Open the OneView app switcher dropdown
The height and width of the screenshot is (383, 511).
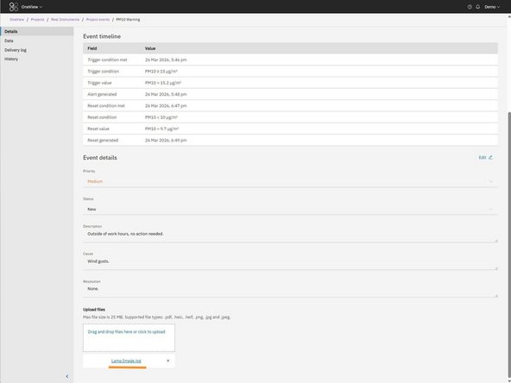pyautogui.click(x=32, y=7)
